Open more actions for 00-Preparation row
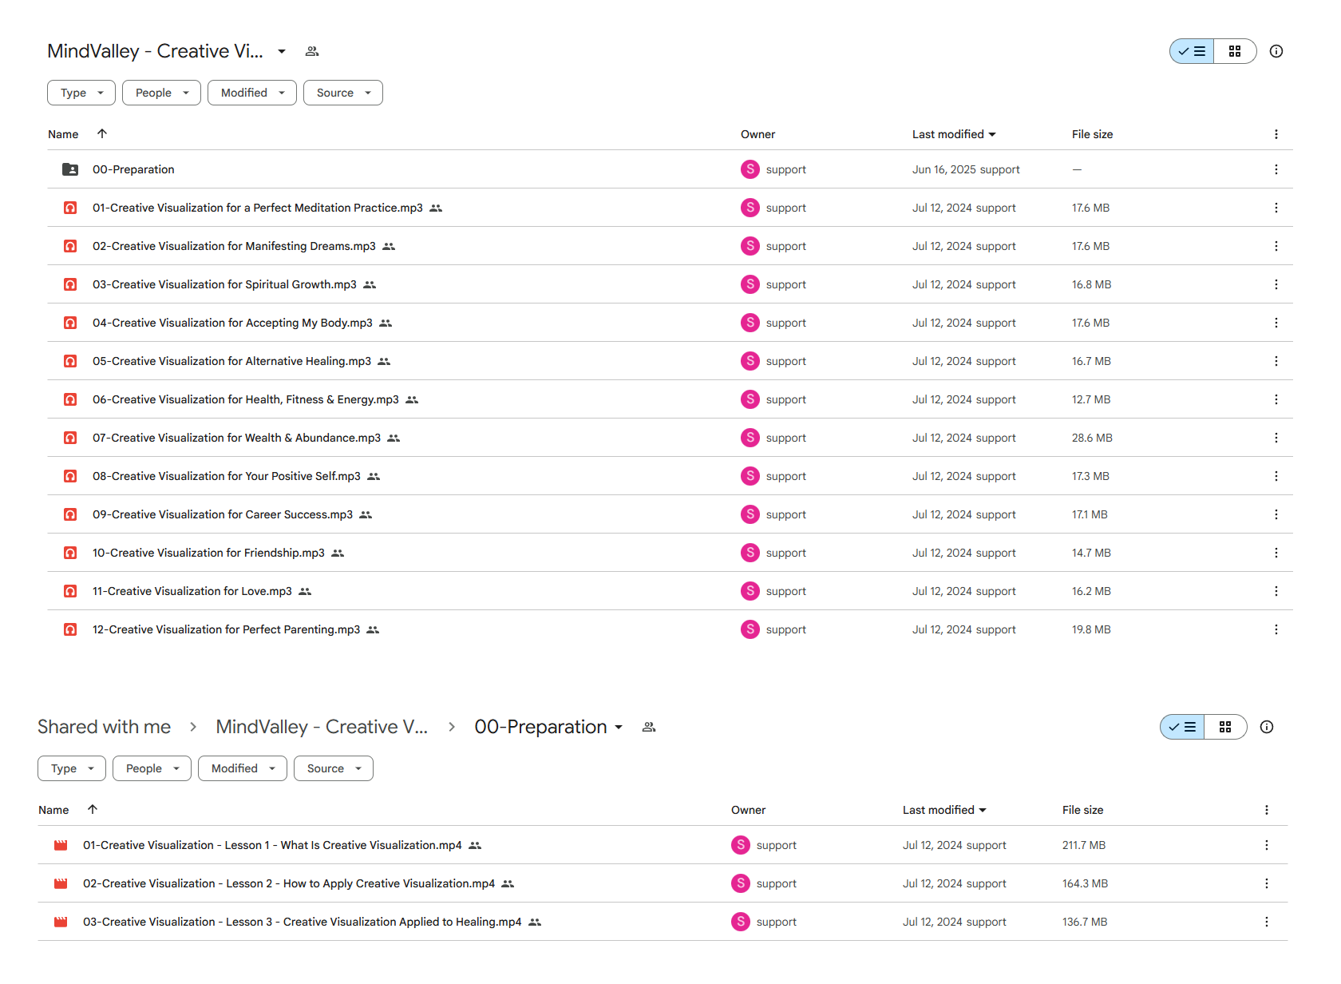This screenshot has height=984, width=1341. click(x=1276, y=169)
